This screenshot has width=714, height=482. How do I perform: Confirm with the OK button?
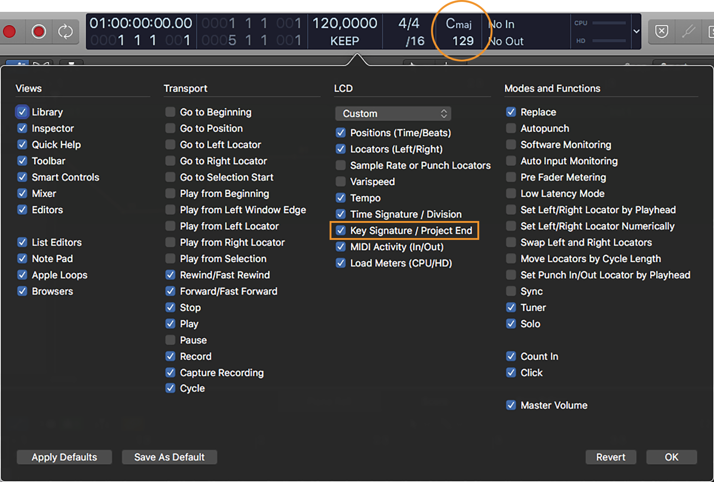(x=671, y=457)
